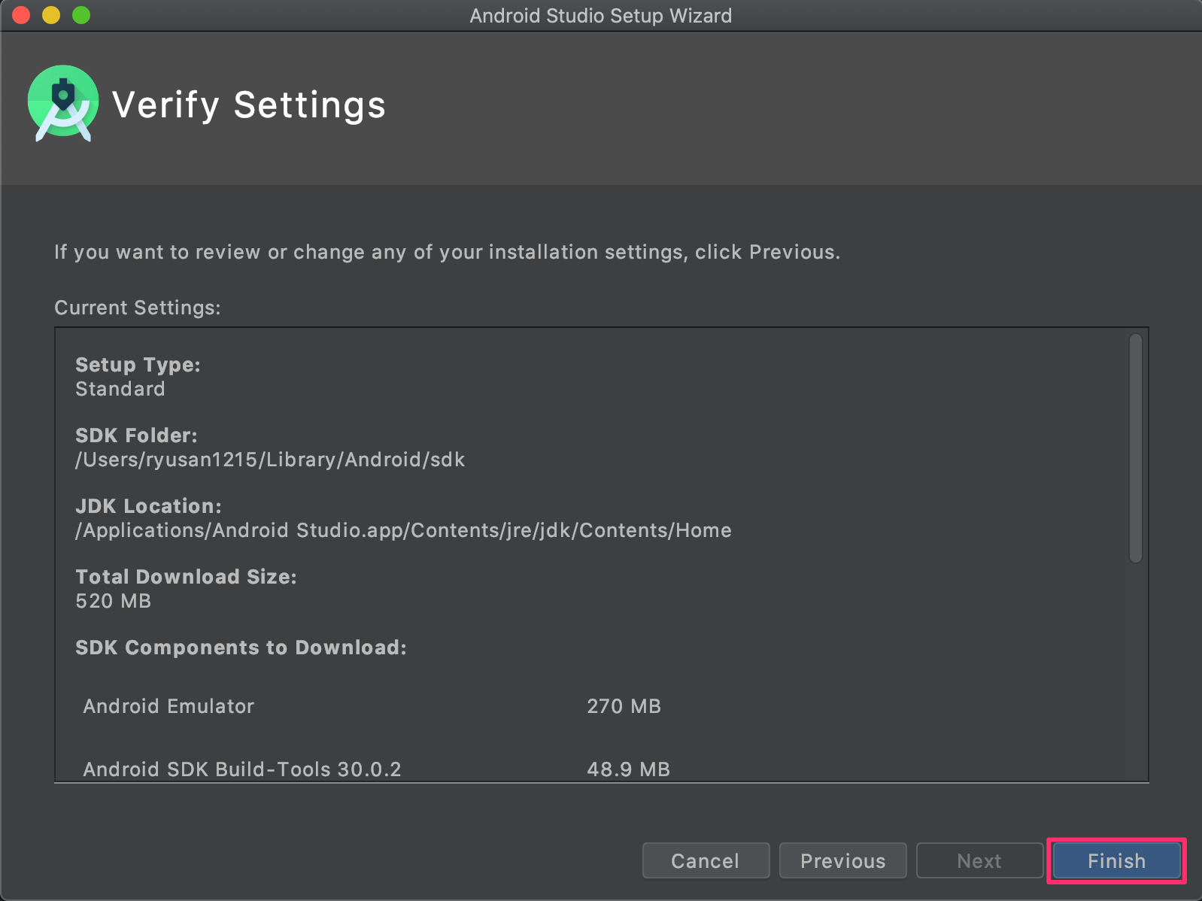Viewport: 1202px width, 901px height.
Task: Select the 'Standard' setup type text
Action: tap(120, 389)
